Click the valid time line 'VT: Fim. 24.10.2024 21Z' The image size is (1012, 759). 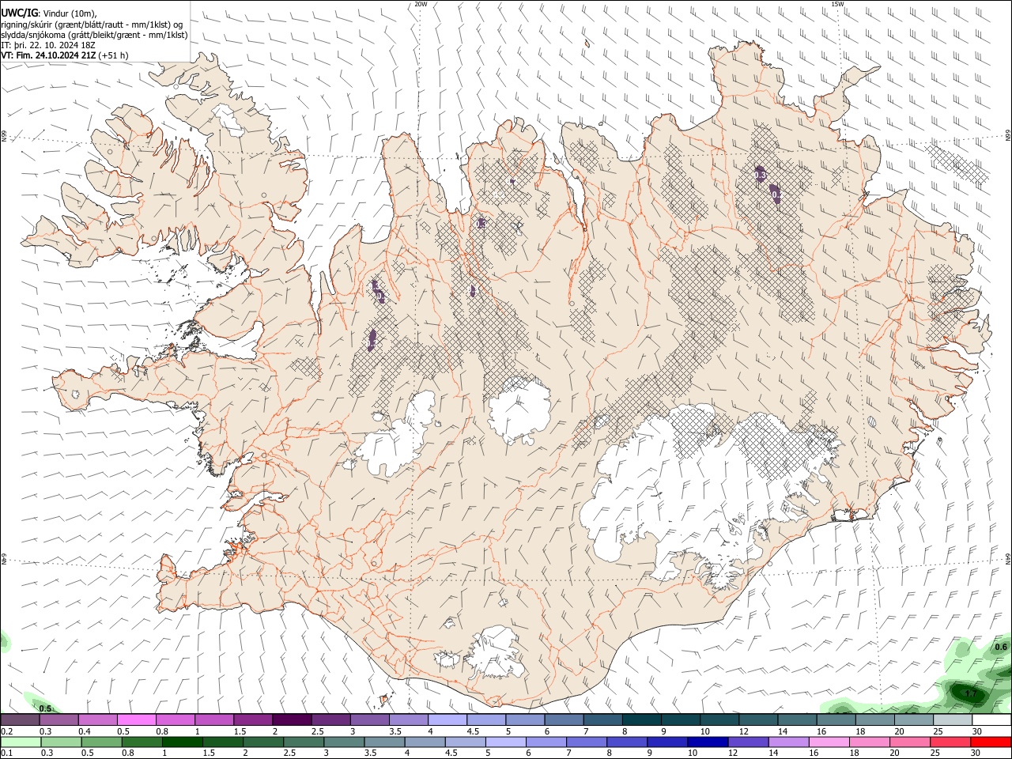pos(50,55)
